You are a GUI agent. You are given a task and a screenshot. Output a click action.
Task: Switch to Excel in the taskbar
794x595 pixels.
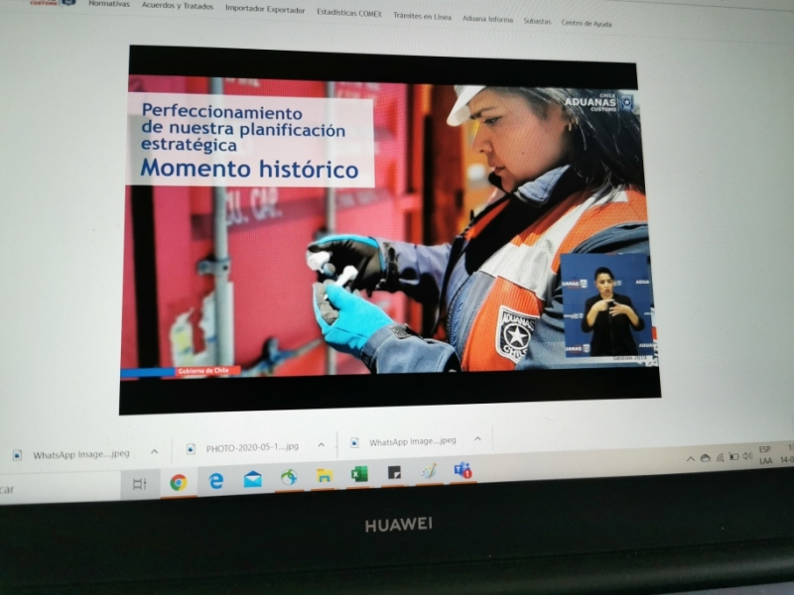tap(359, 474)
